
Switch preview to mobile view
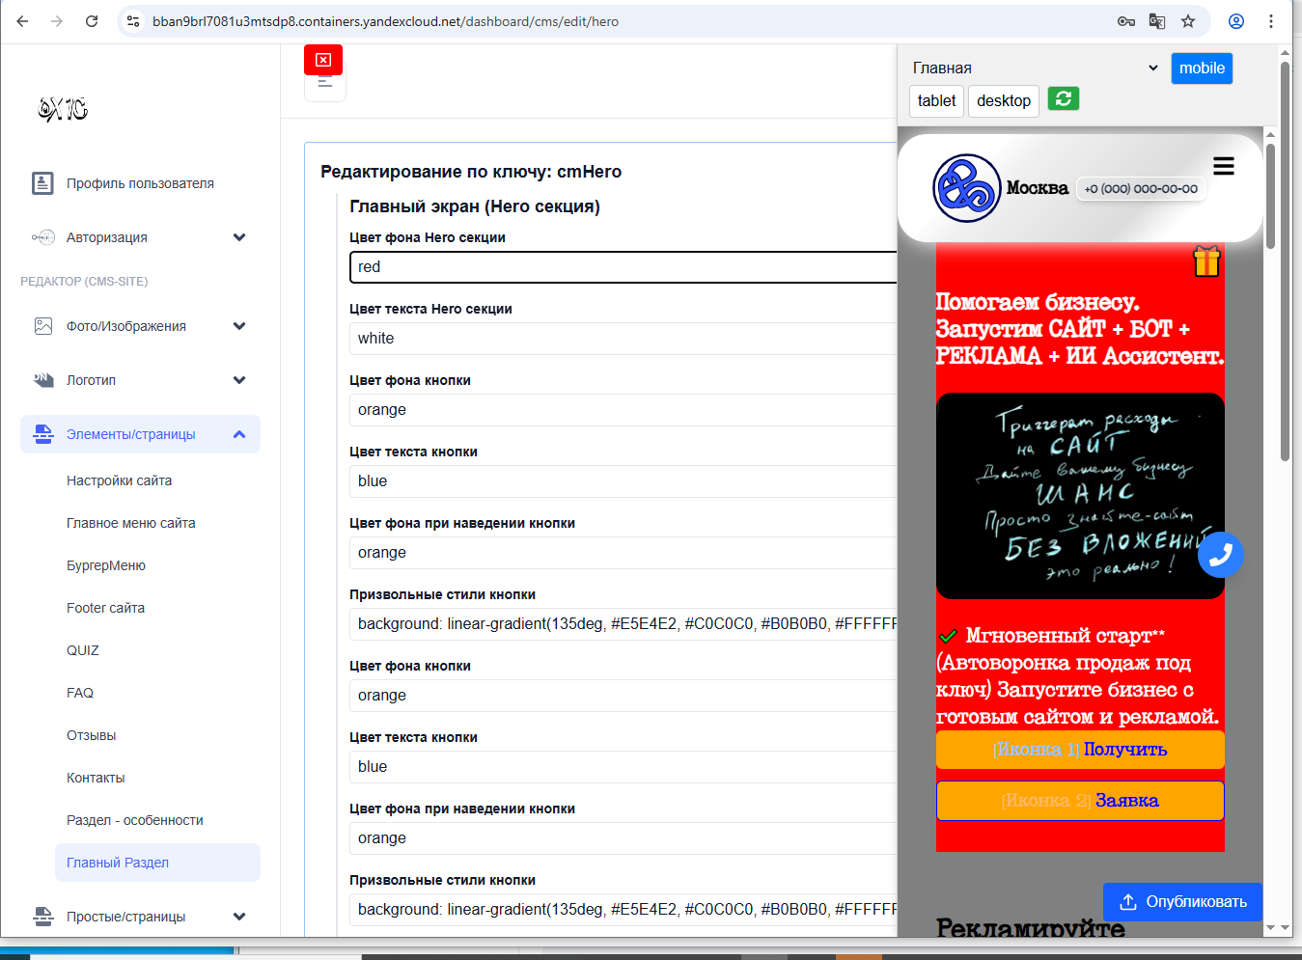tap(1202, 69)
